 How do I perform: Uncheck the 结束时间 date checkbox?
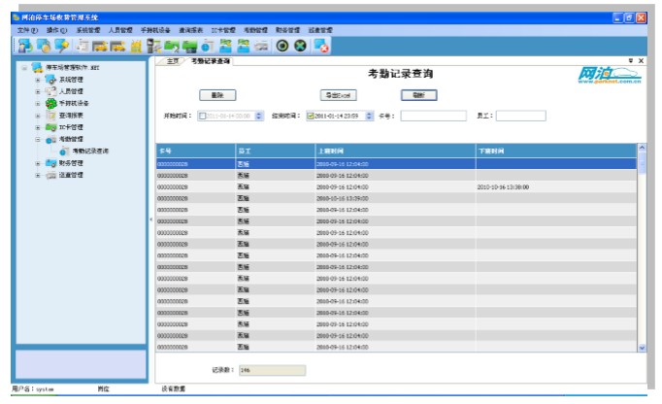click(311, 116)
